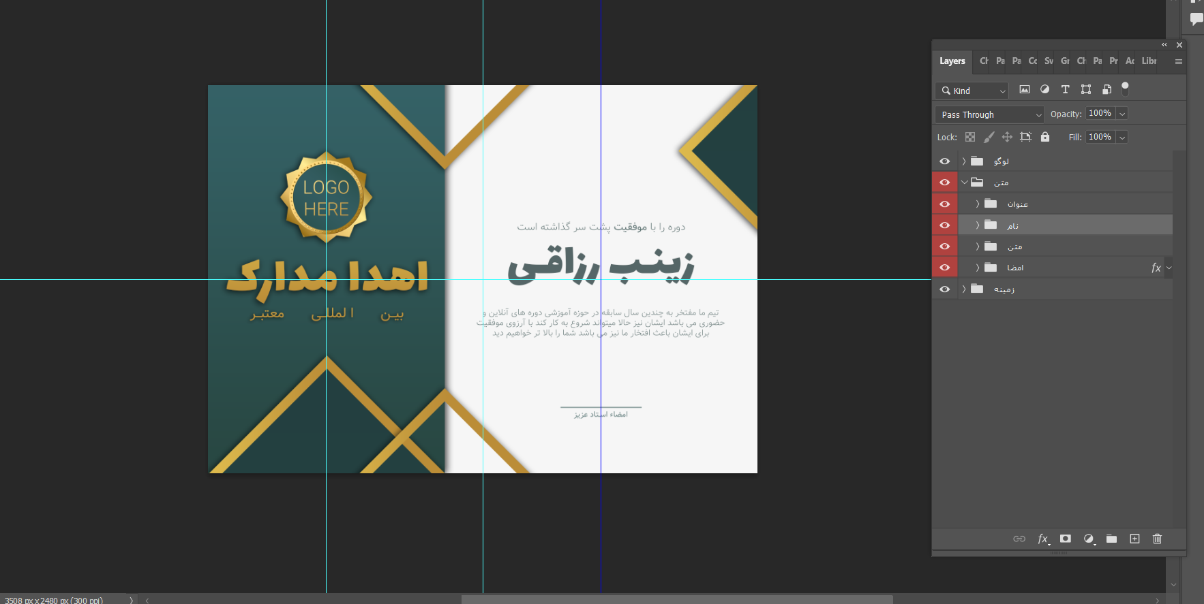Open the Layers panel hamburger menu

pyautogui.click(x=1178, y=61)
